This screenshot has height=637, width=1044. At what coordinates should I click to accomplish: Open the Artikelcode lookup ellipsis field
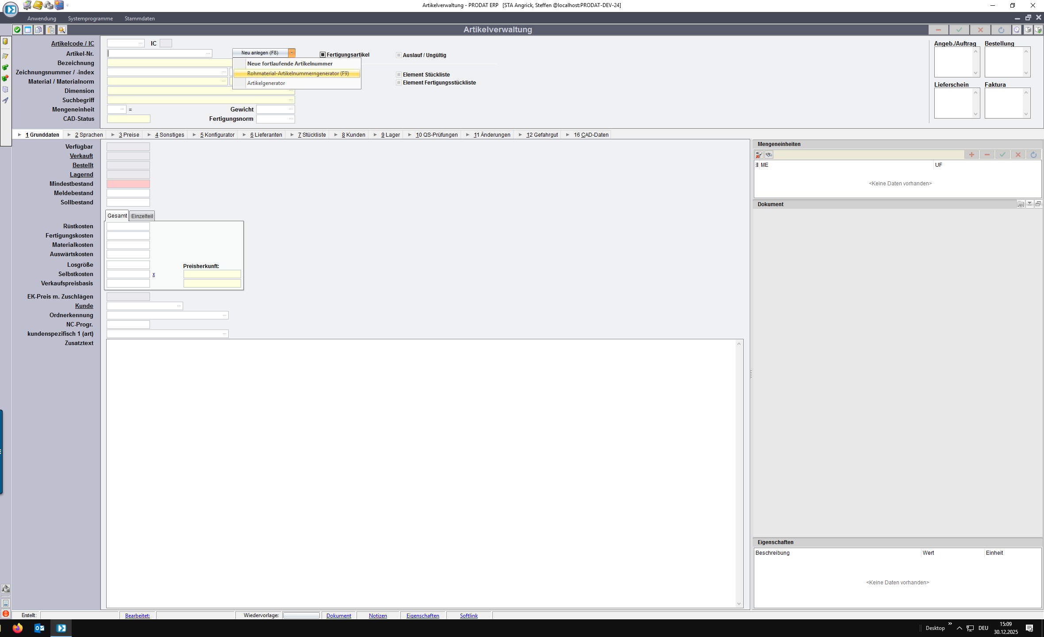[x=140, y=43]
